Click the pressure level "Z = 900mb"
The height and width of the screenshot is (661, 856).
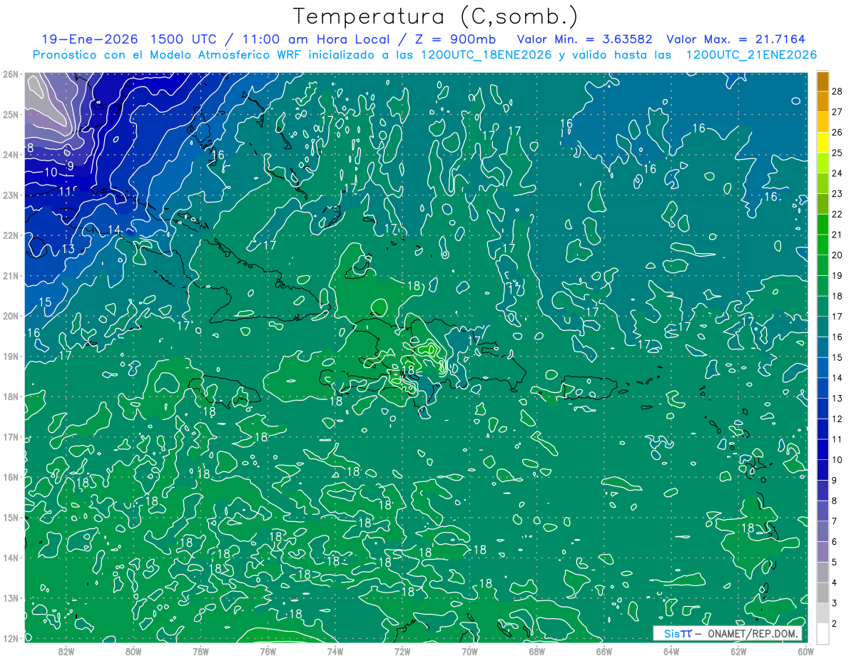tap(454, 39)
